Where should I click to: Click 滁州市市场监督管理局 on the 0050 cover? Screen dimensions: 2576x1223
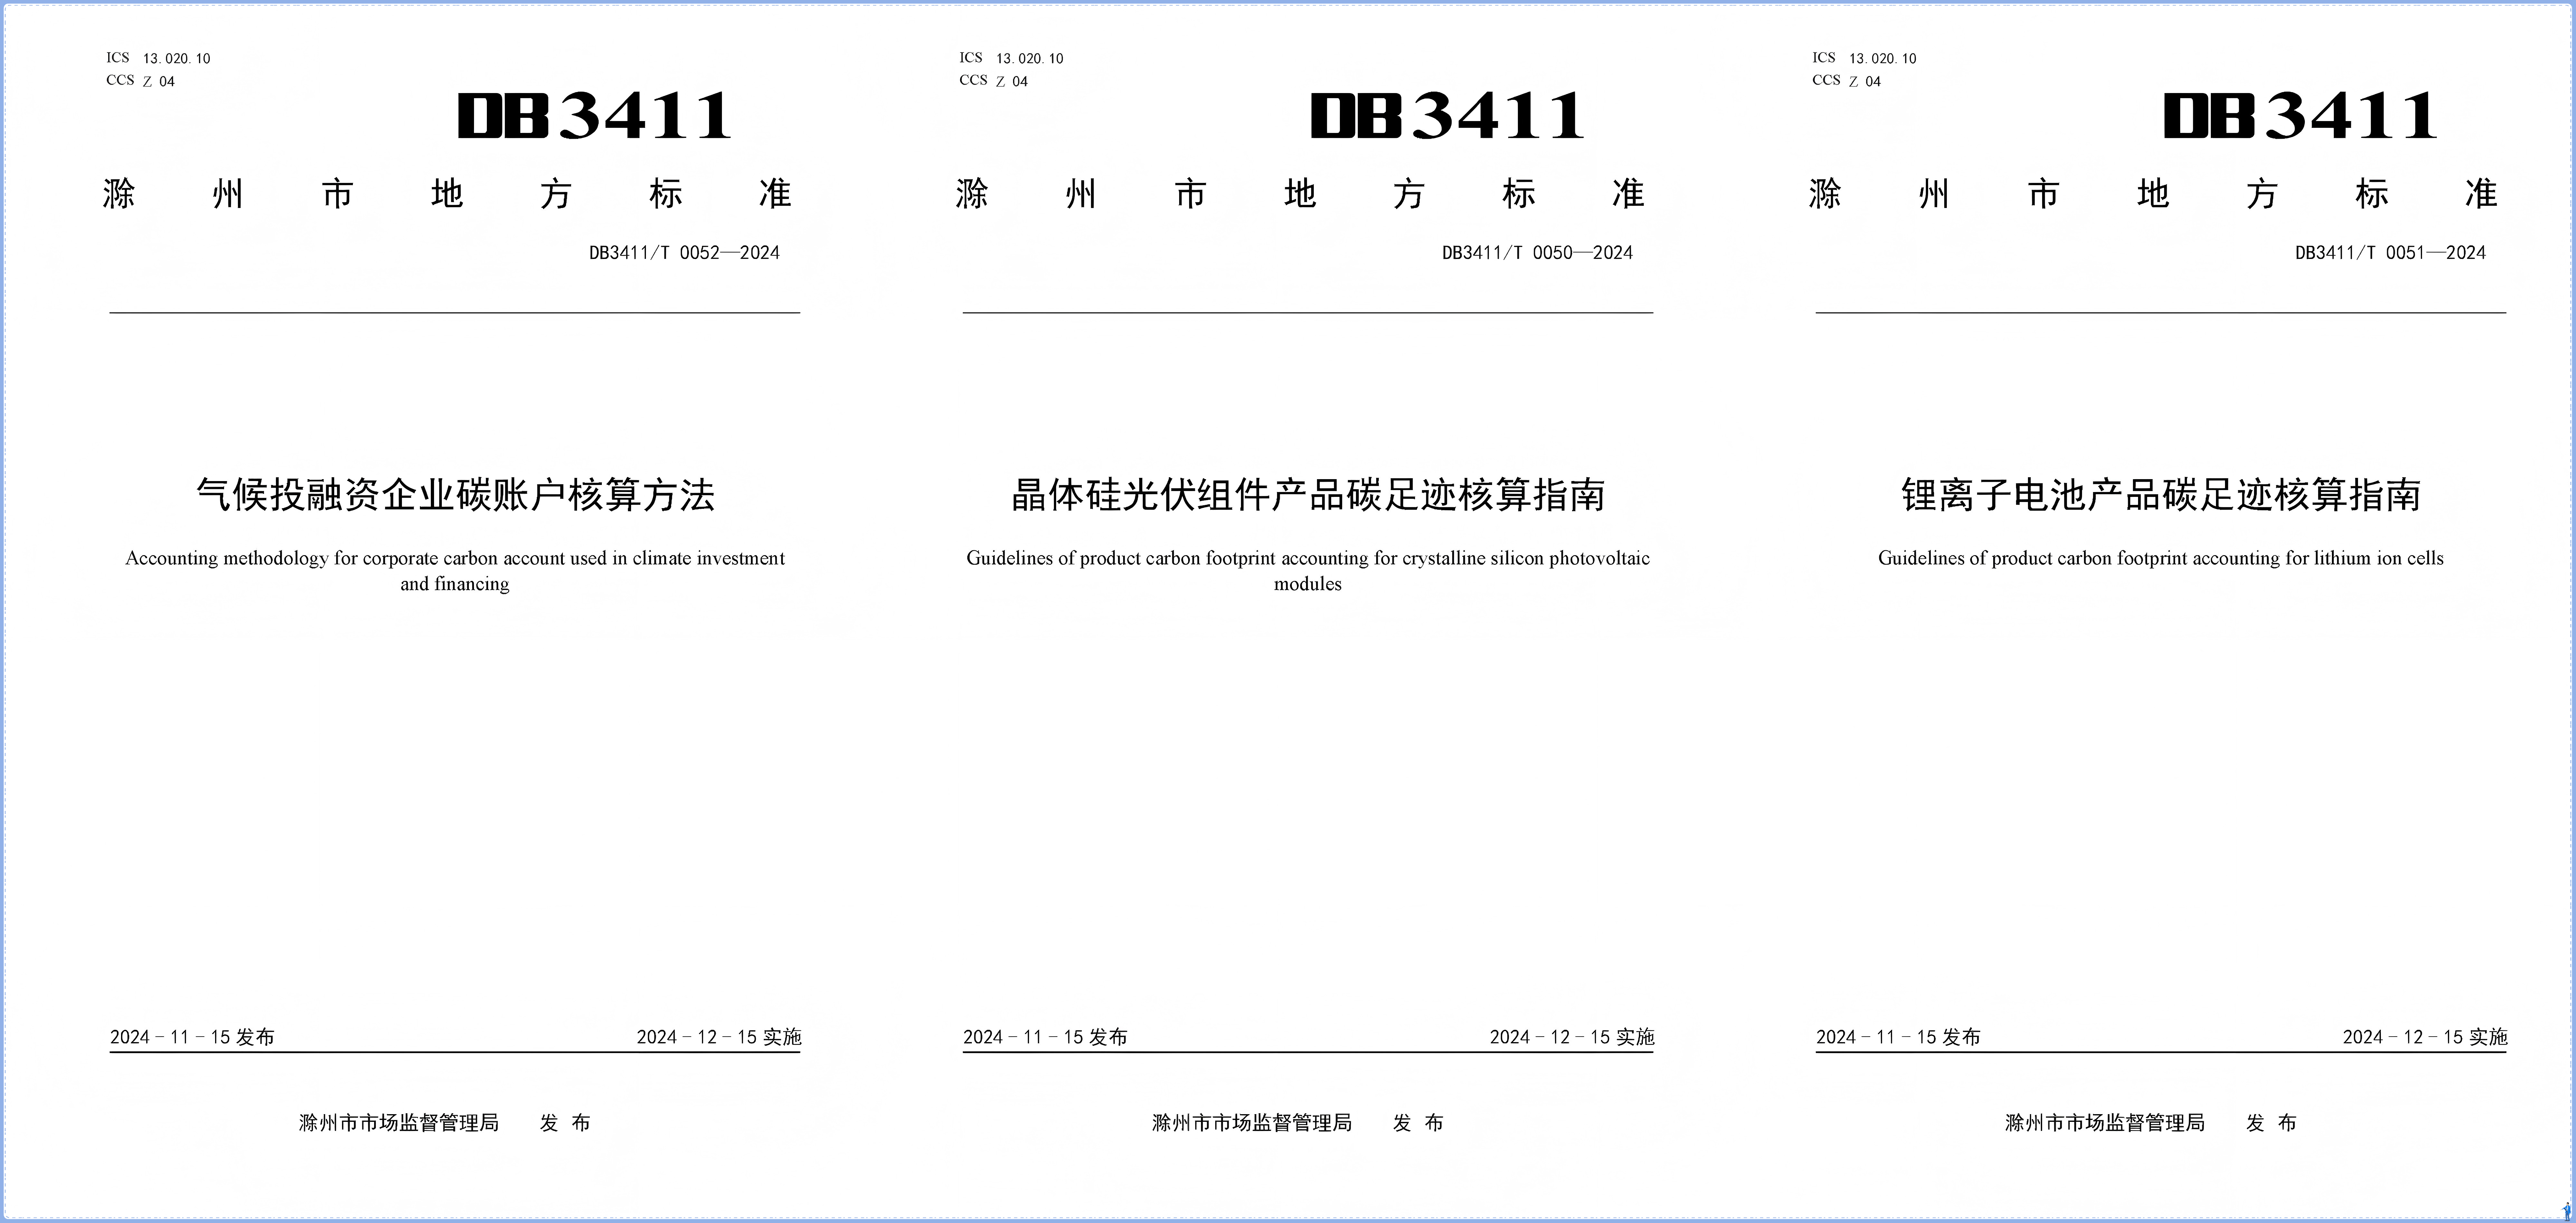click(1252, 1123)
